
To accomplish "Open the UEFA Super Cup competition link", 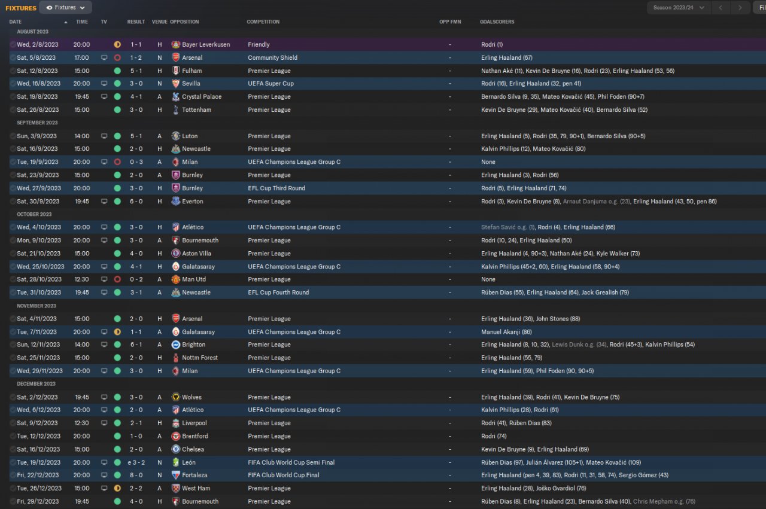I will 271,84.
